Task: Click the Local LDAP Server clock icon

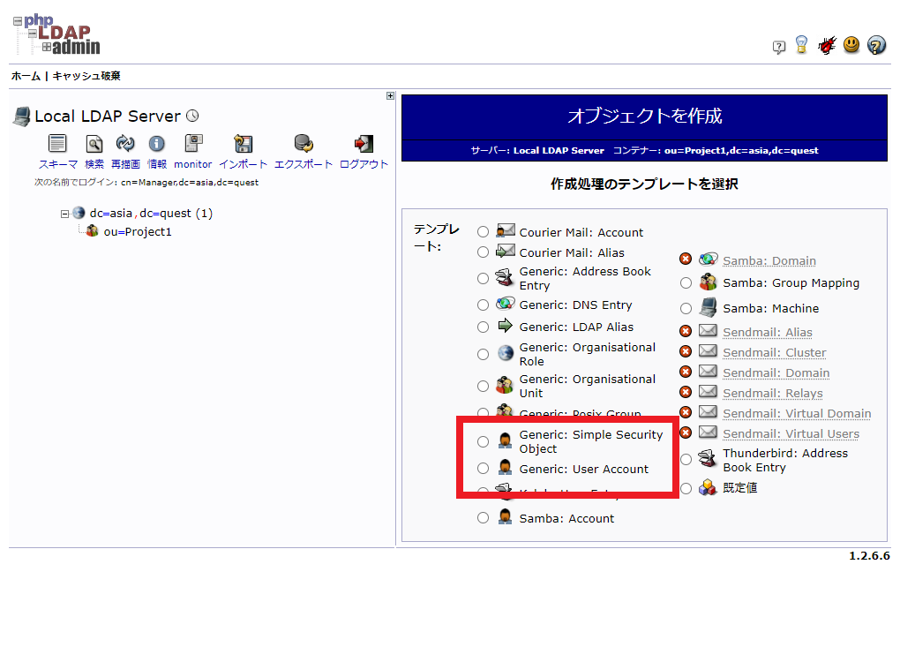Action: pyautogui.click(x=192, y=117)
